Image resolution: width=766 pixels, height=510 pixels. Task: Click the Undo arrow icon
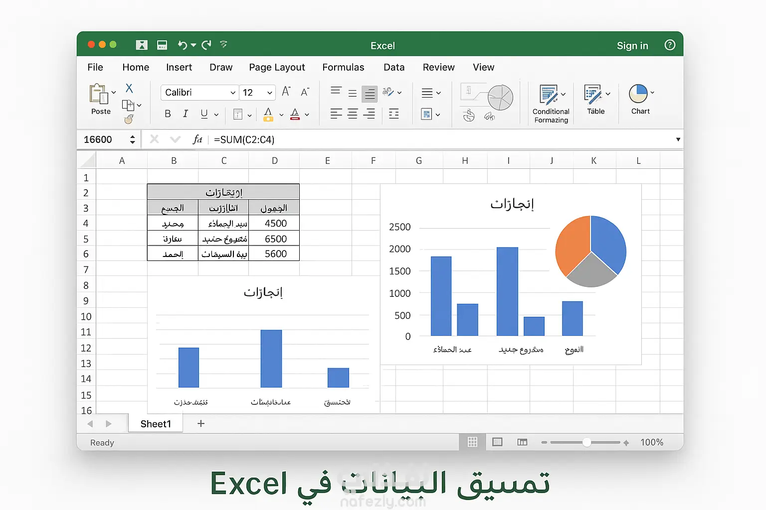click(182, 45)
